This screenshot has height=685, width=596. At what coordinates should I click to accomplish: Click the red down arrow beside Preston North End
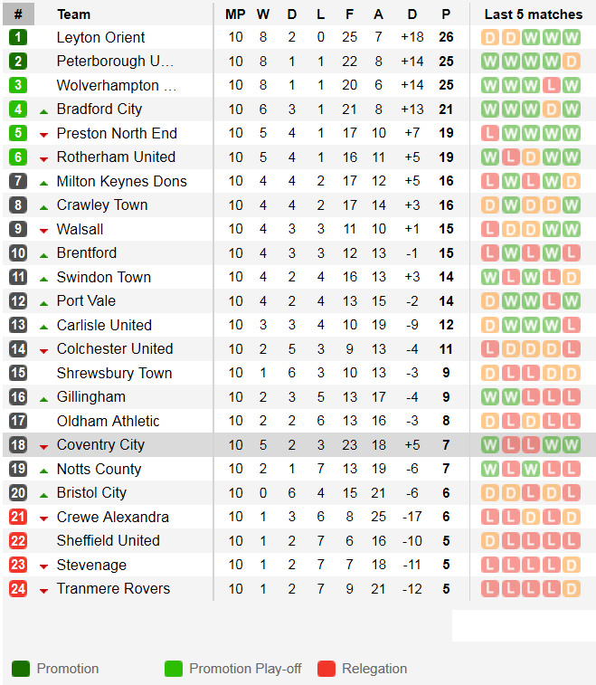[43, 134]
